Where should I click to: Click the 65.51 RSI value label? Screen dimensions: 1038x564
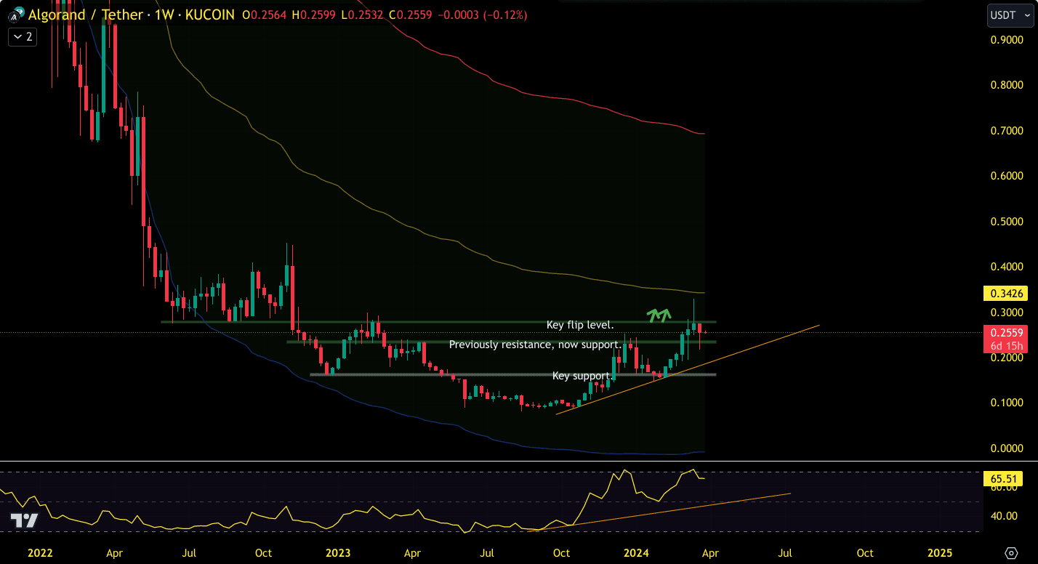(x=1004, y=479)
